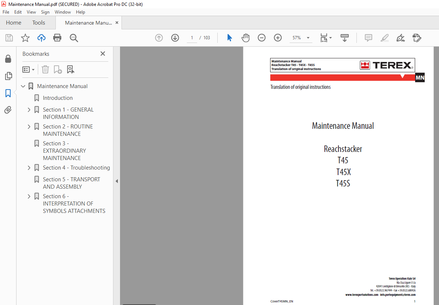Open the Sign menu

[45, 12]
